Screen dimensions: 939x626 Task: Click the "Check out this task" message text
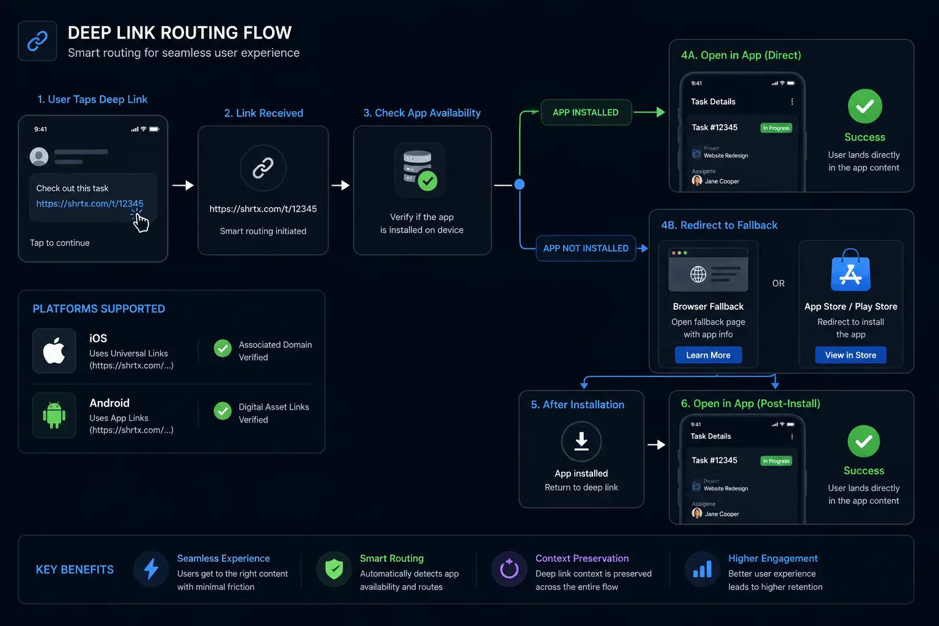pos(72,188)
